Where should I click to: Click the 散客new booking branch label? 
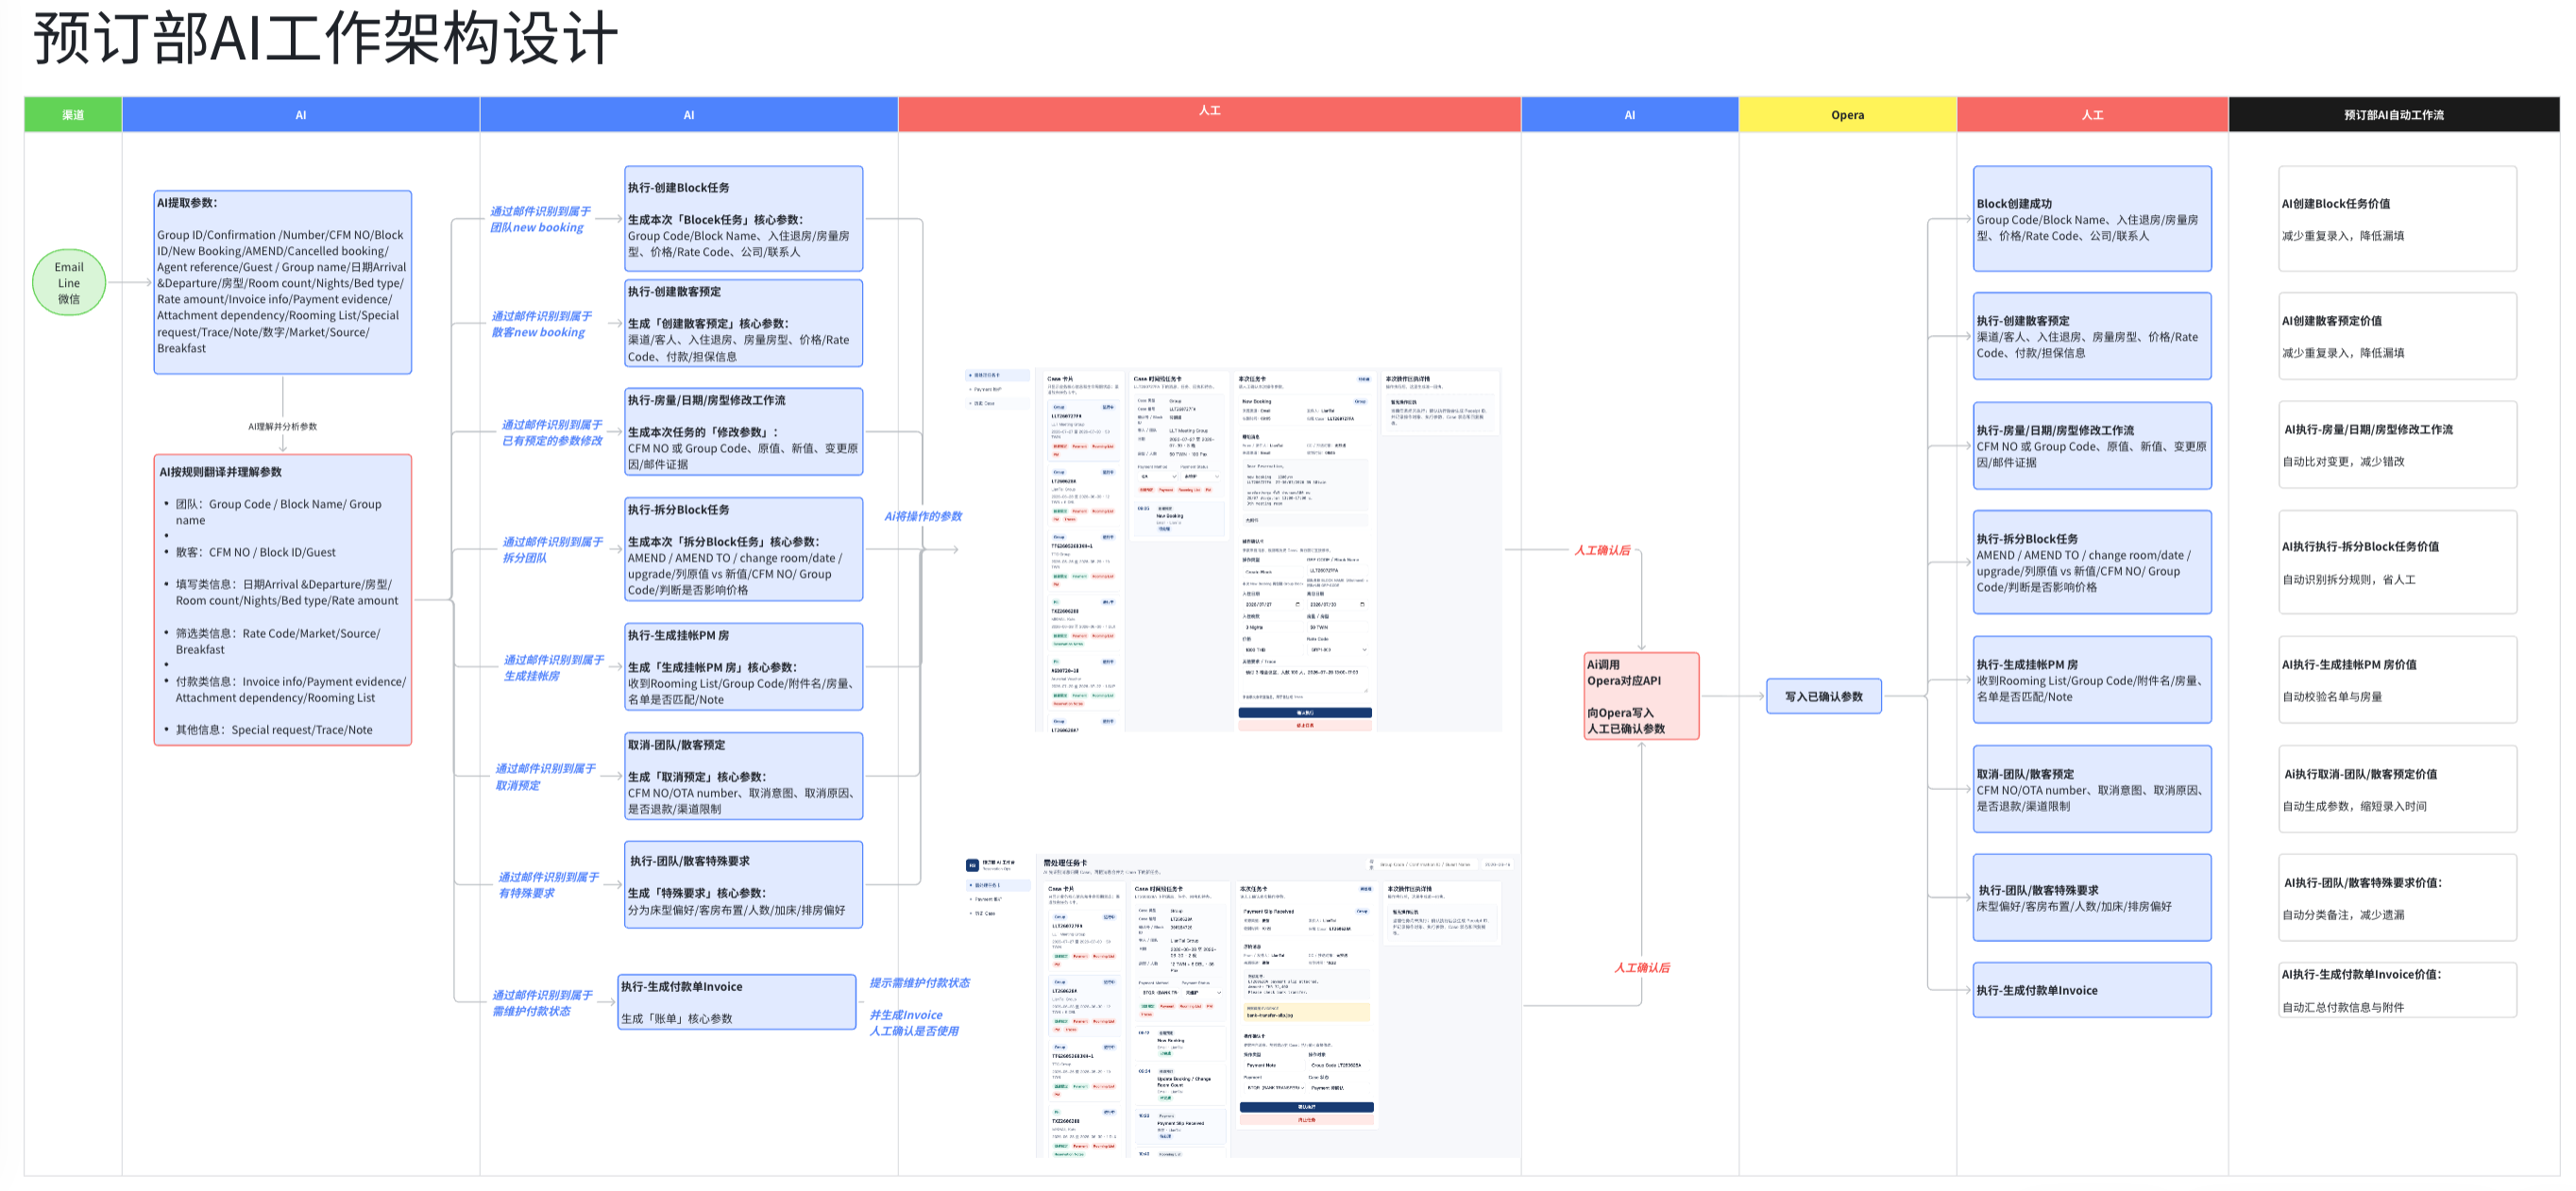coord(541,325)
